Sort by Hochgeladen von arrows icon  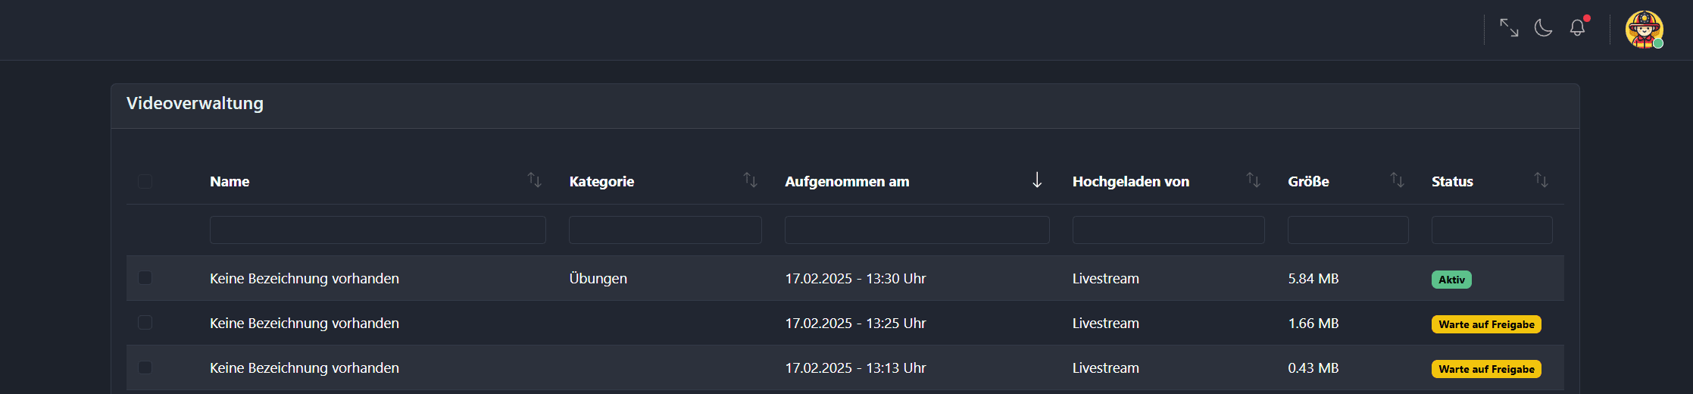tap(1253, 180)
